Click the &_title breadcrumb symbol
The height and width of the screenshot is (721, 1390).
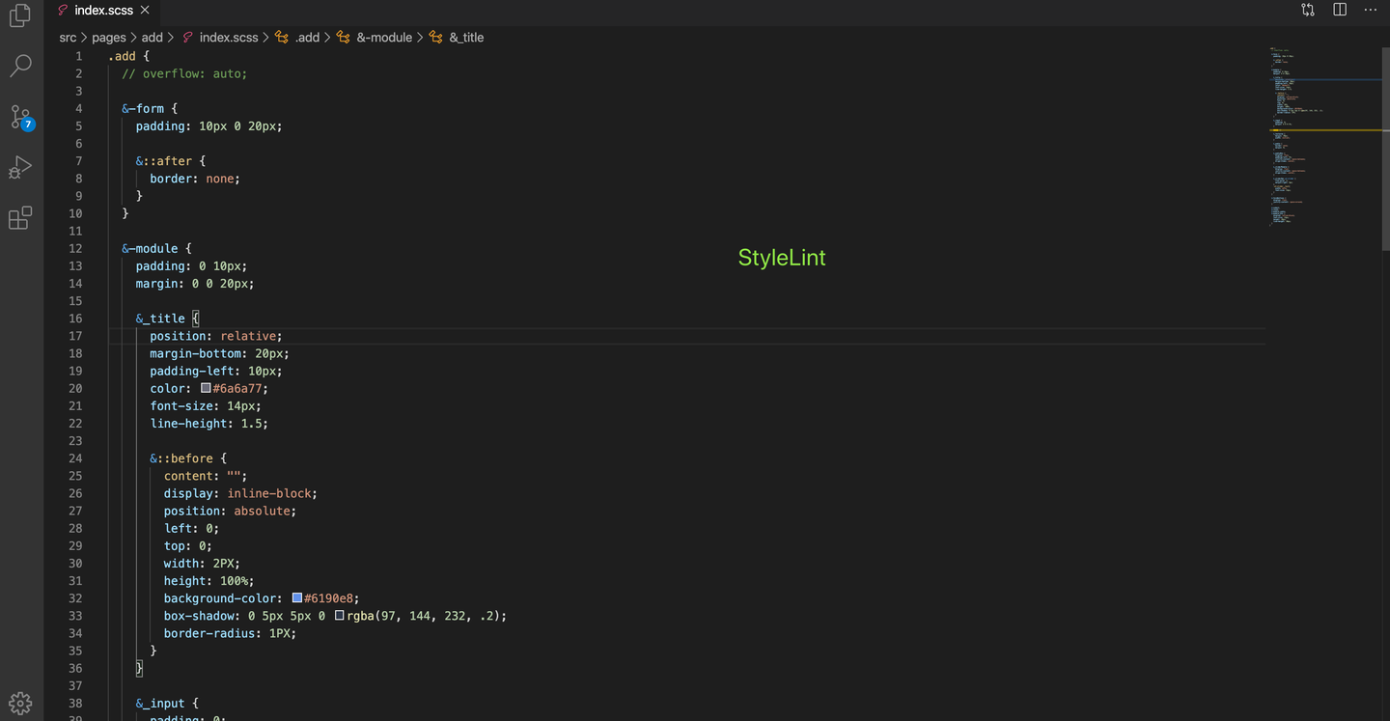click(x=458, y=38)
